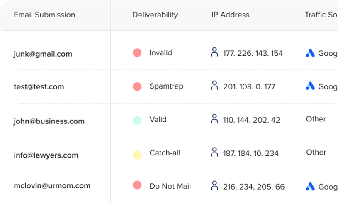
Task: Open the junk@gmail.com email entry
Action: 43,54
